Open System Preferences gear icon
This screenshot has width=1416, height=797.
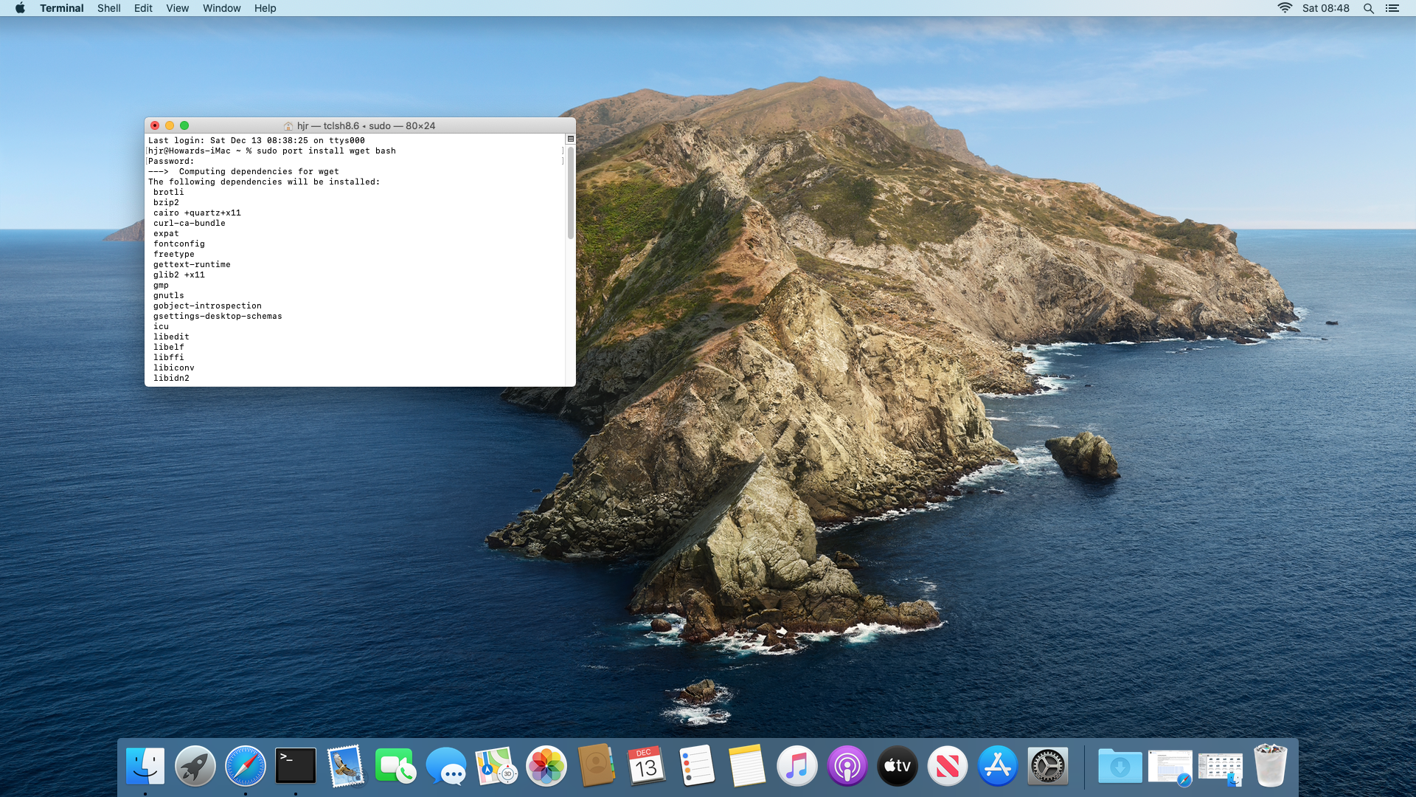pos(1048,767)
